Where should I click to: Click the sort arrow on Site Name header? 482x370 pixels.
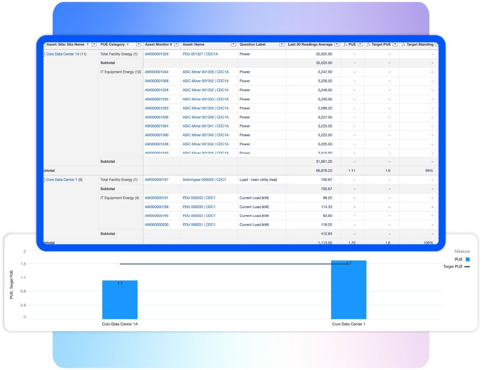[x=88, y=45]
